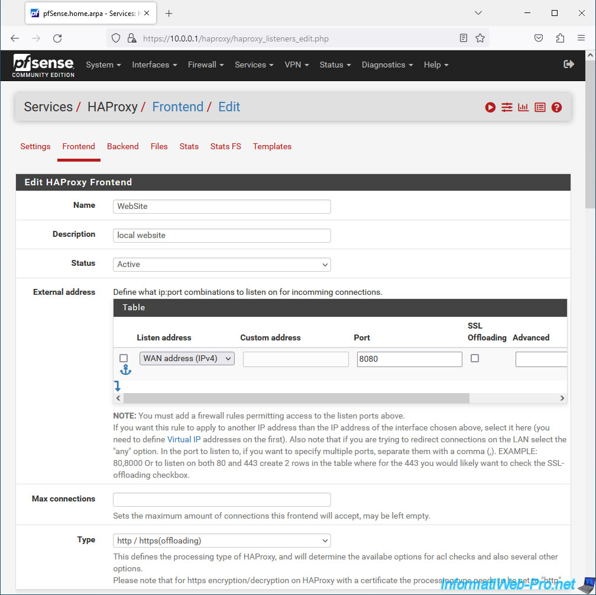Image resolution: width=596 pixels, height=595 pixels.
Task: Click the Custom address input field
Action: click(x=296, y=359)
